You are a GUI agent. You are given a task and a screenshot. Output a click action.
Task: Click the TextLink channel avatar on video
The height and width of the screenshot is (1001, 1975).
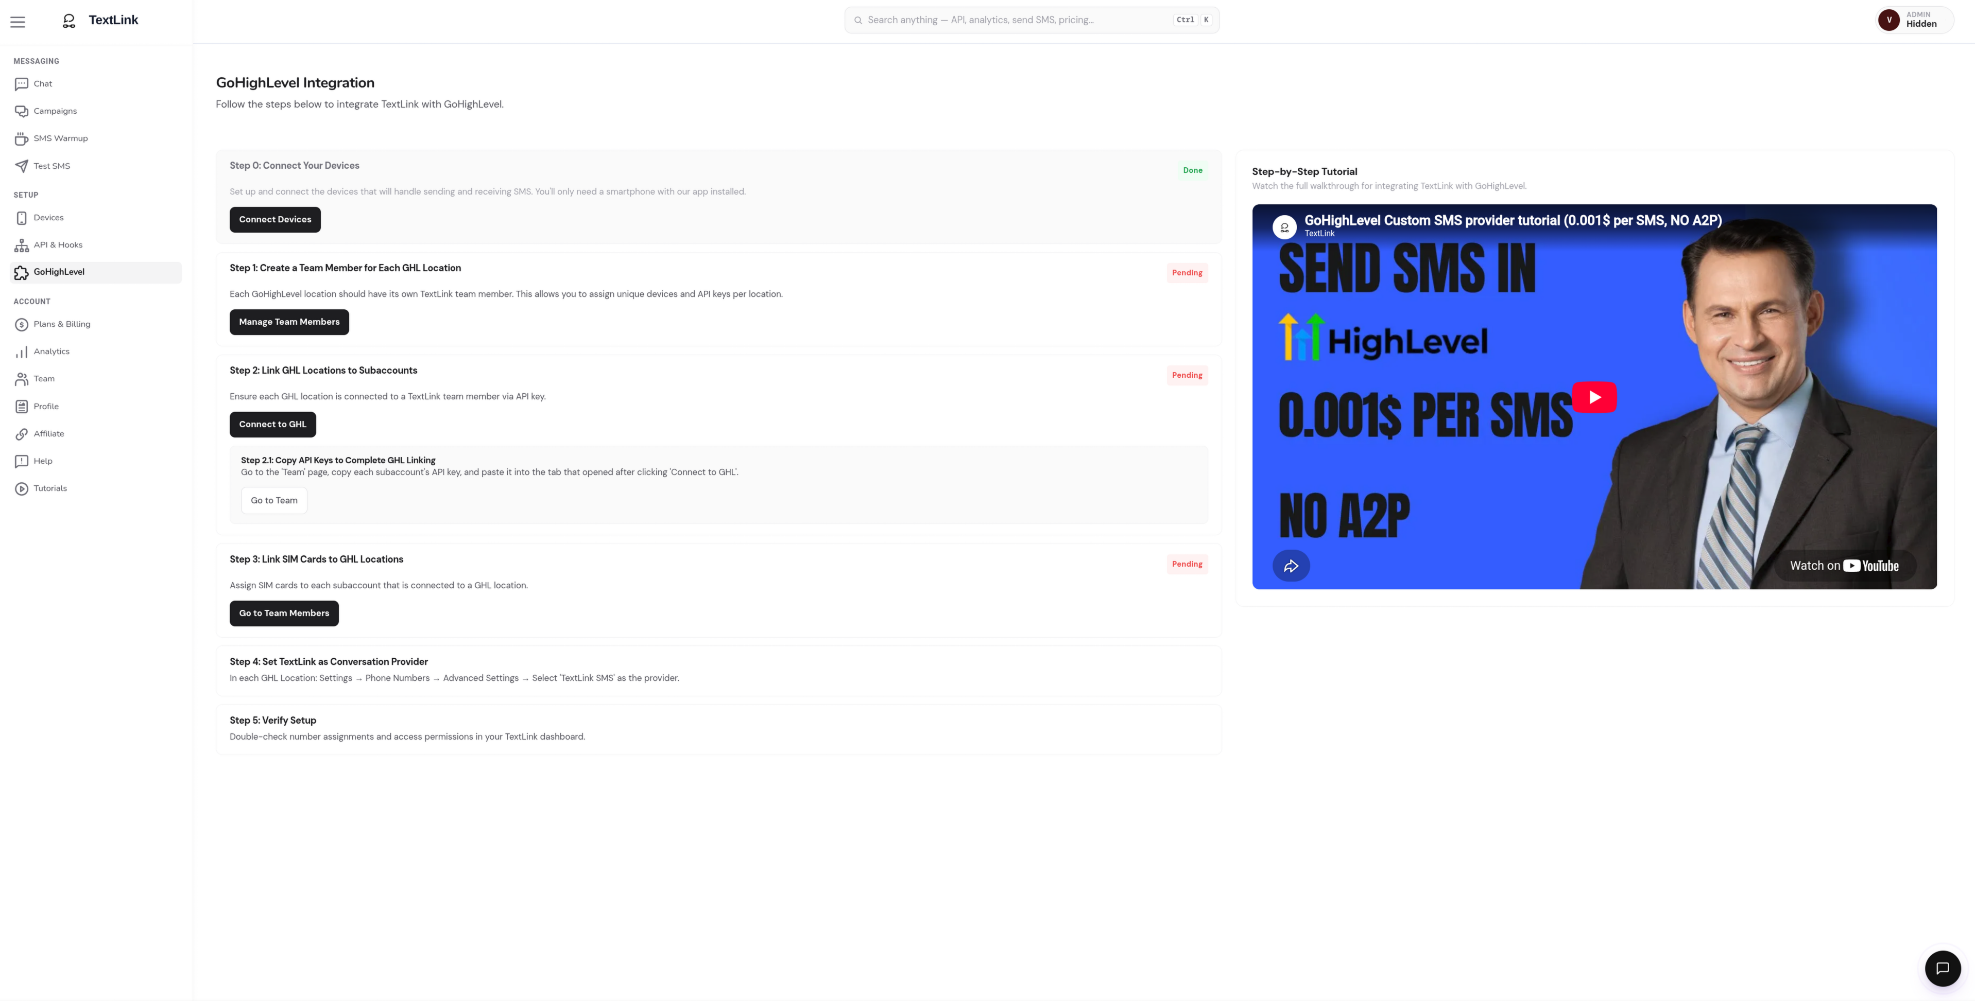1284,227
